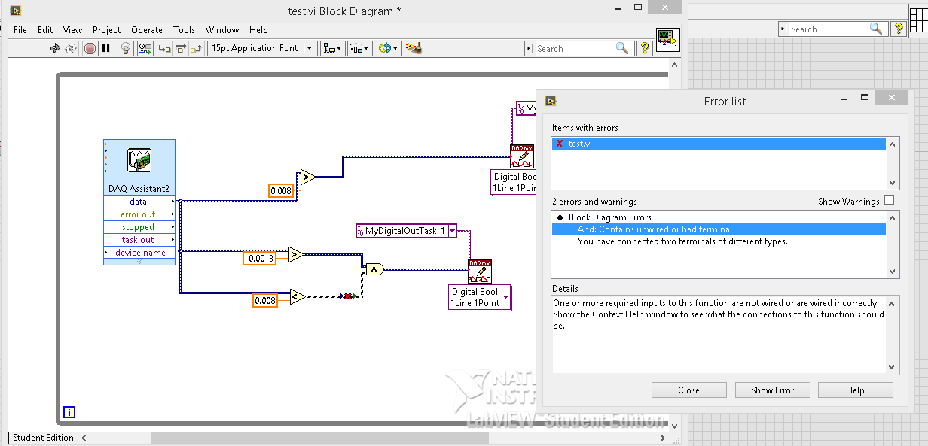Click the DAQ Assistant data output terminal
The width and height of the screenshot is (928, 446).
[x=139, y=202]
